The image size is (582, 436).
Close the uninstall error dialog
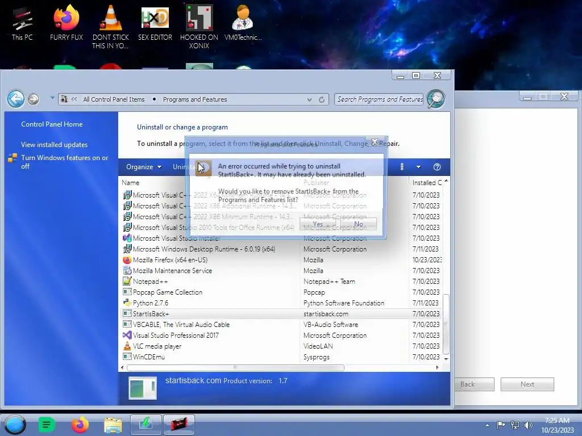pos(375,141)
